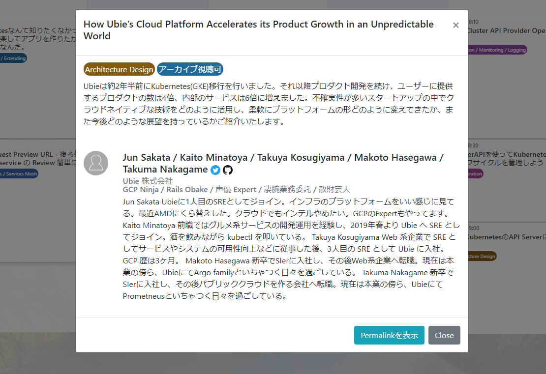This screenshot has width=546, height=374.
Task: Close the session dialog via Close button
Action: (444, 335)
